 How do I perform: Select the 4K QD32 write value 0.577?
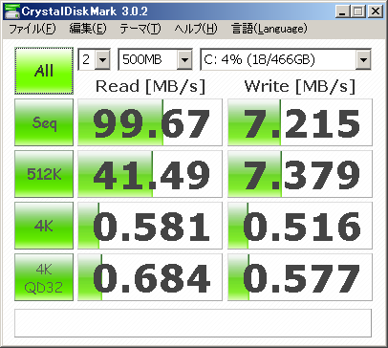pyautogui.click(x=300, y=277)
